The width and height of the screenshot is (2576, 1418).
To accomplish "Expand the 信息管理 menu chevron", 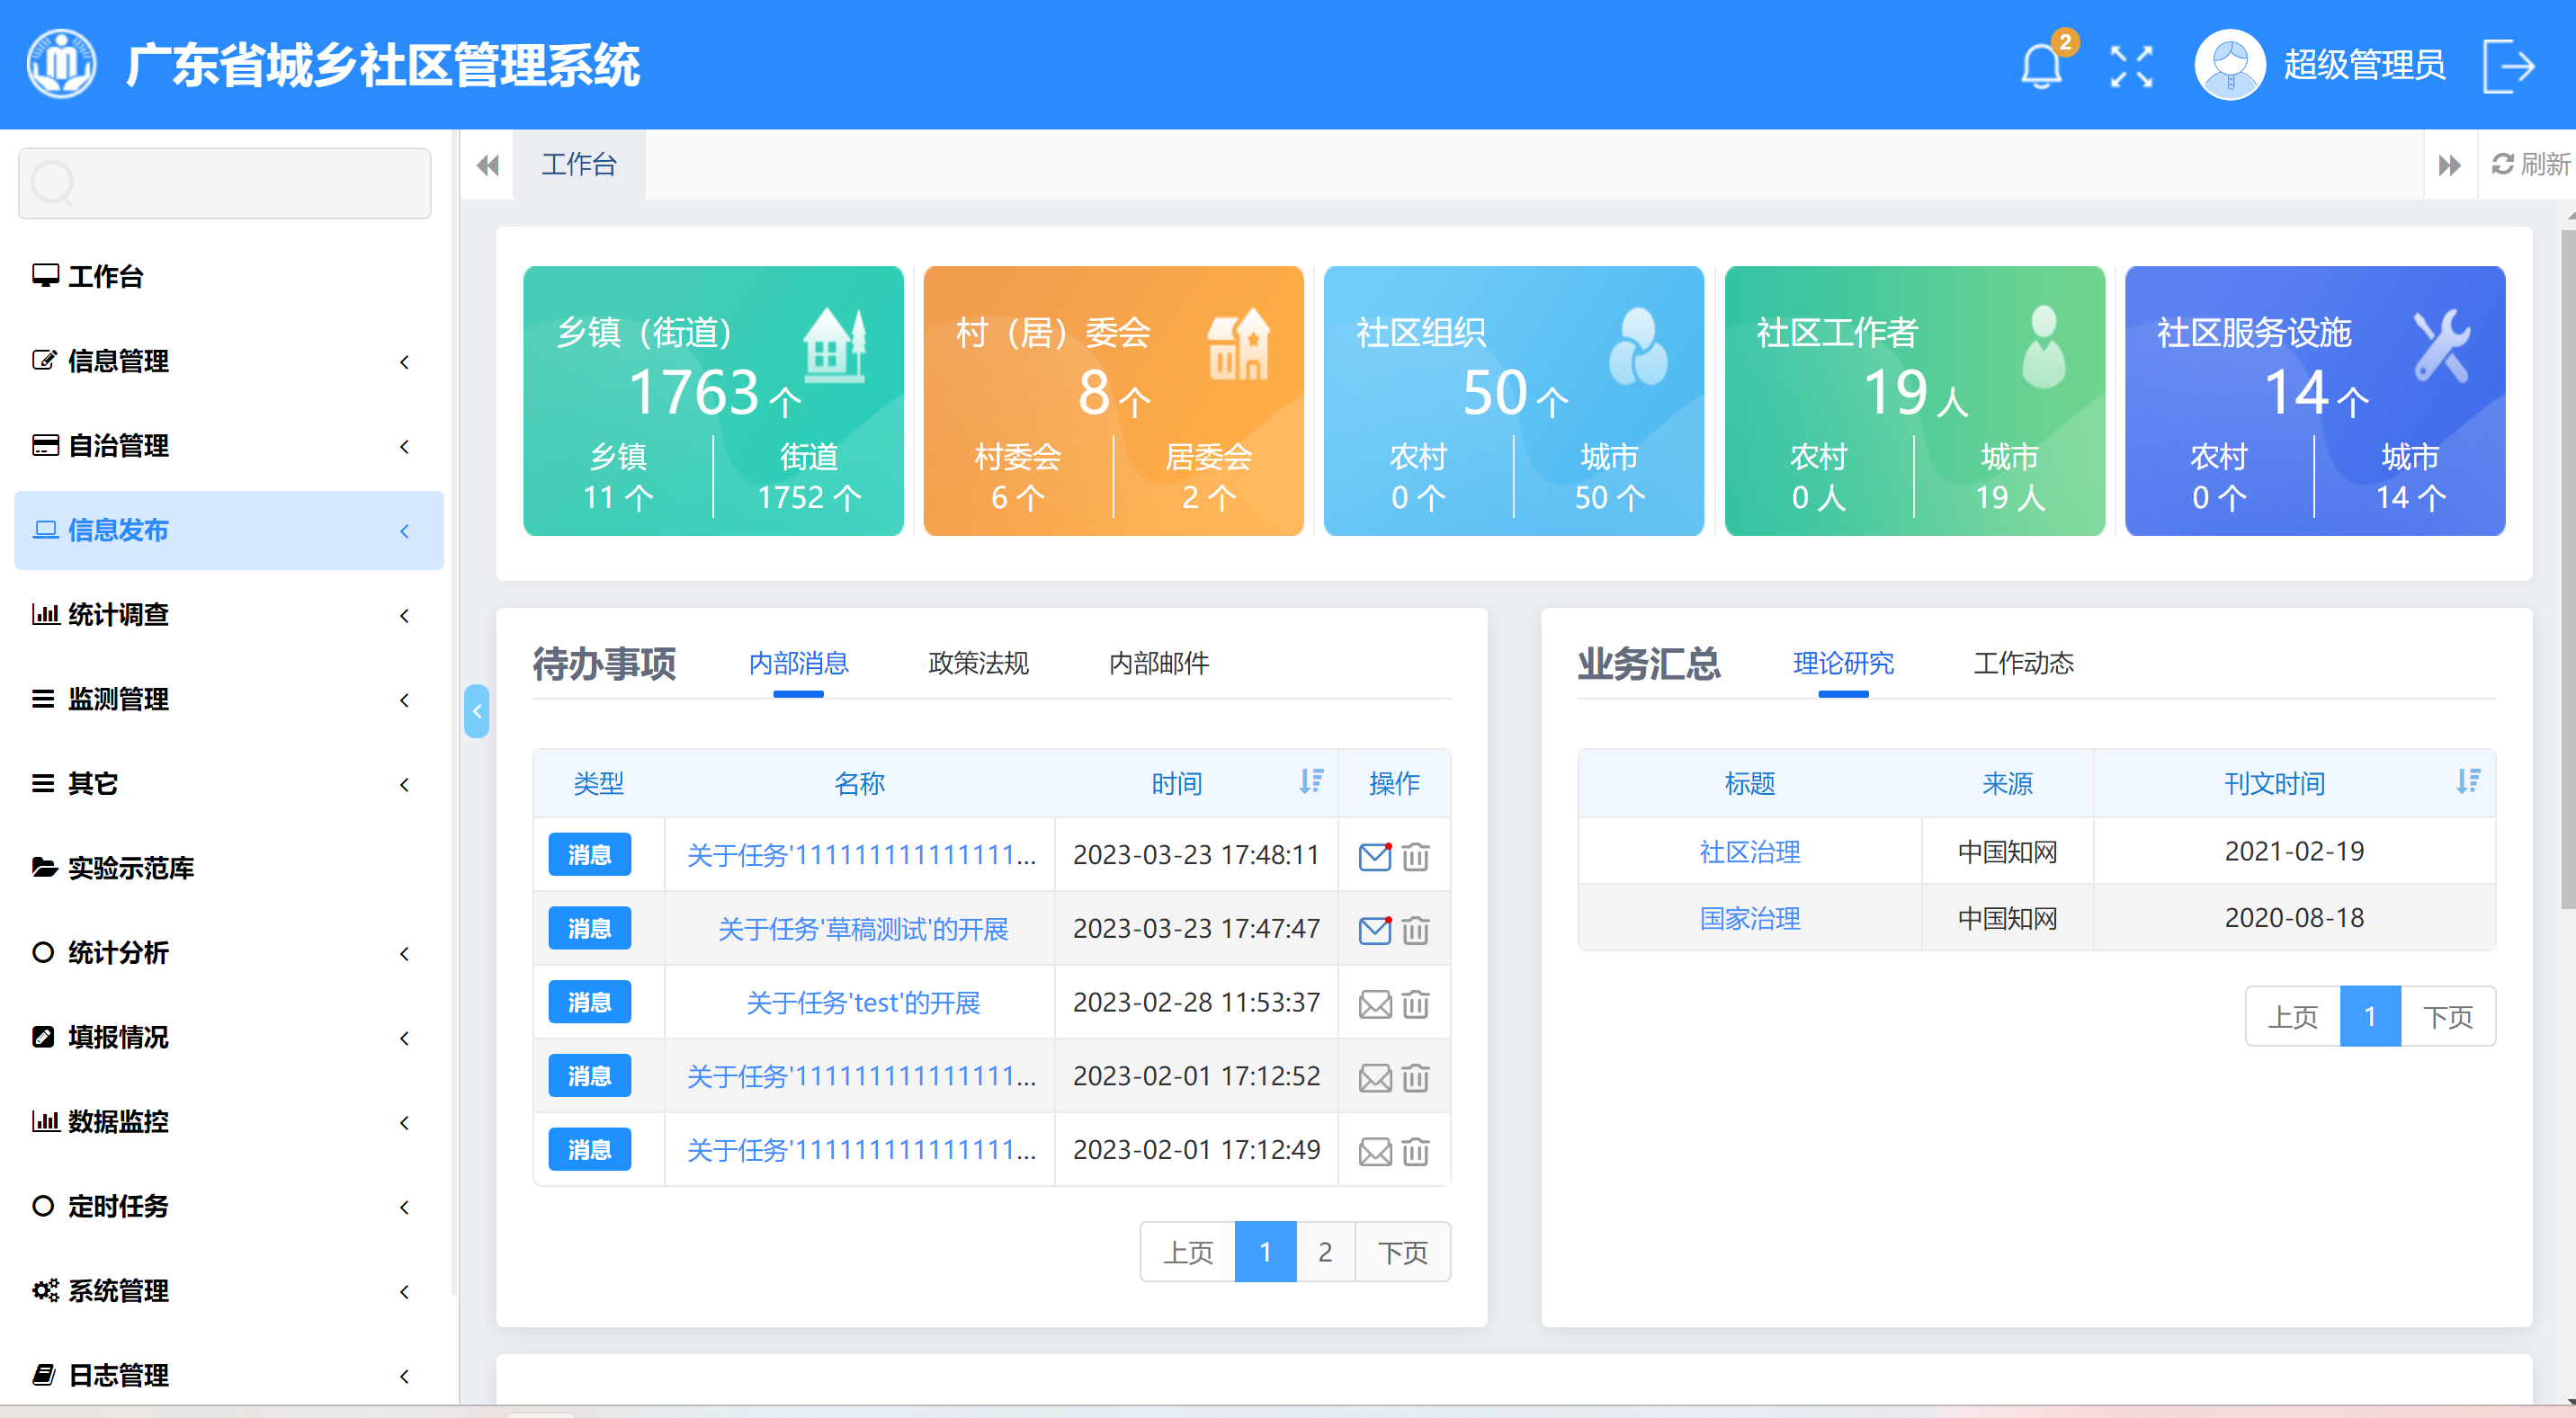I will point(404,362).
